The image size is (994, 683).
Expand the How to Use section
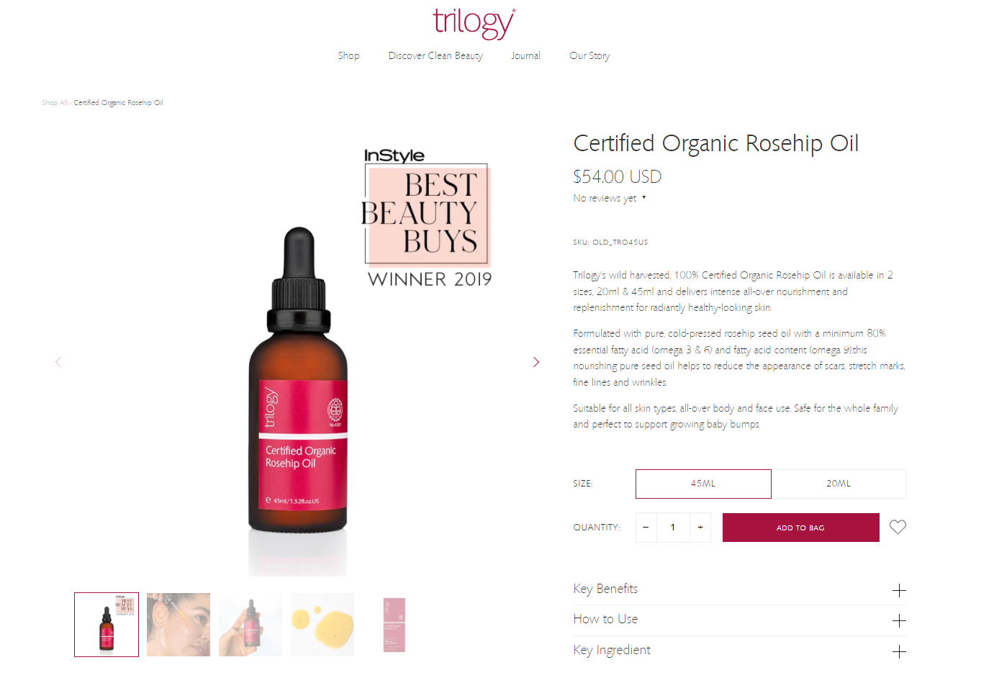pyautogui.click(x=739, y=620)
